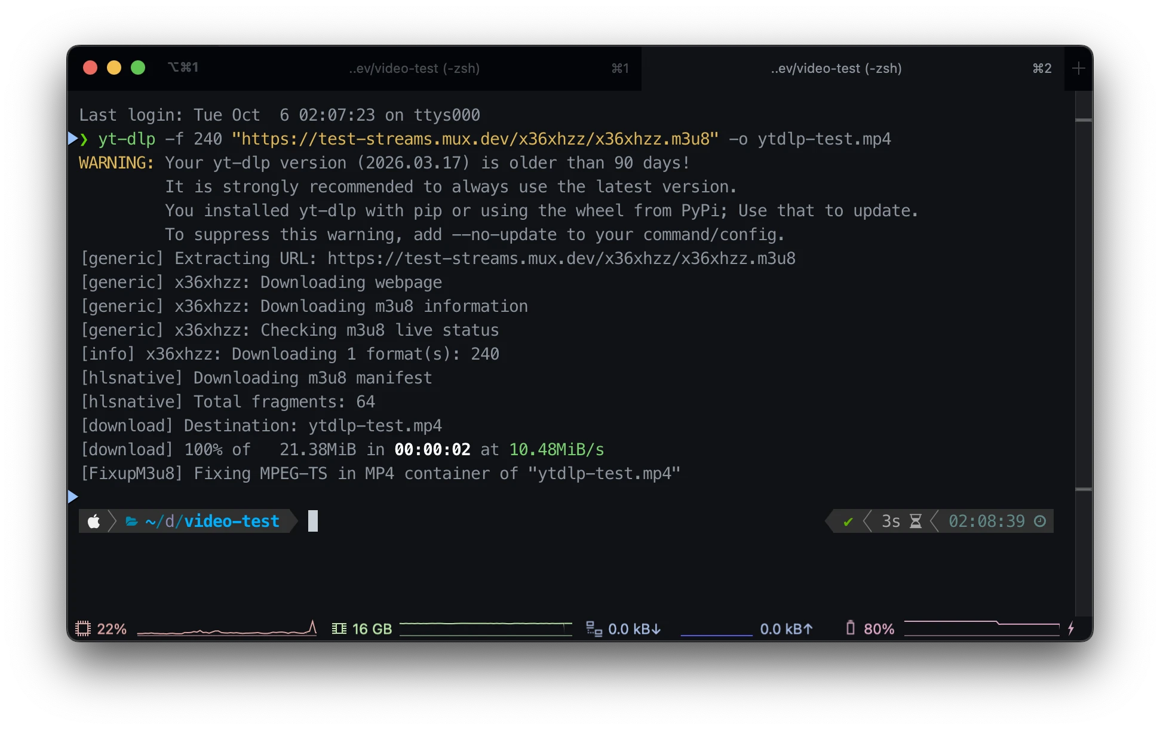Click the '10.48MiB/s' download speed
This screenshot has width=1160, height=730.
click(x=557, y=450)
